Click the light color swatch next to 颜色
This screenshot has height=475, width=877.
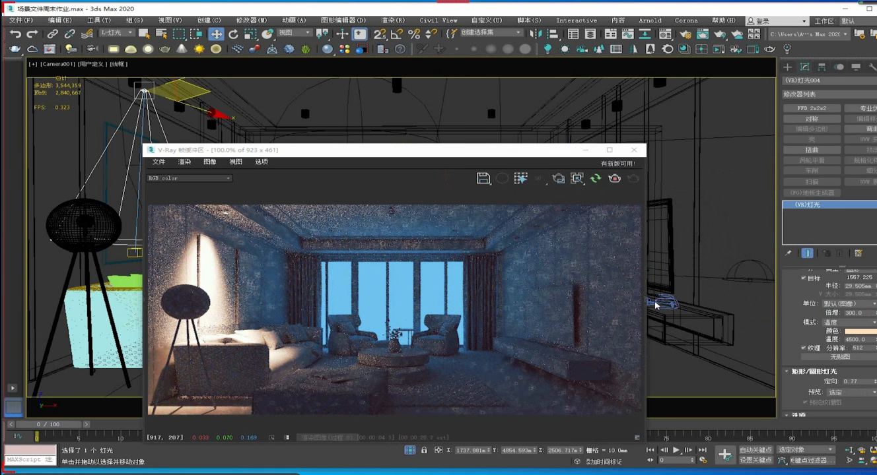[860, 331]
